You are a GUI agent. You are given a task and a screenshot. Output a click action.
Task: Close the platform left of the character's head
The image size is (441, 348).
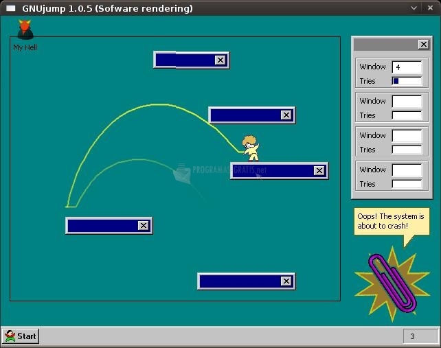coord(286,115)
